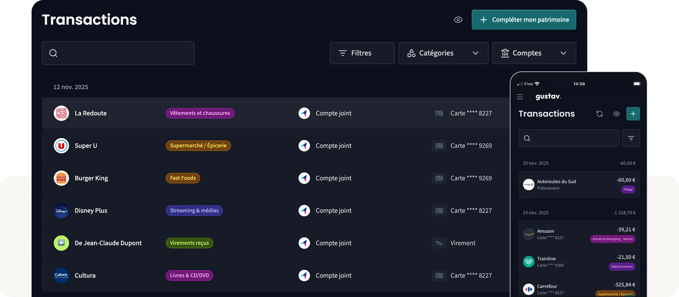
Task: Click the Super U merchant logo
Action: (61, 146)
